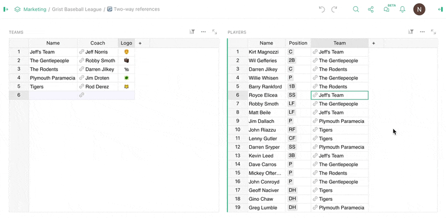Screen dimensions: 446x218
Task: Open the user account avatar menu
Action: pos(419,9)
